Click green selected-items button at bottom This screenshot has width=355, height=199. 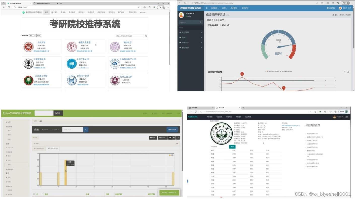tap(169, 193)
